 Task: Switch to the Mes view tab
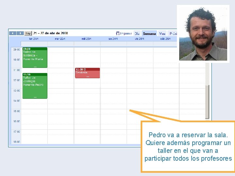coord(162,34)
